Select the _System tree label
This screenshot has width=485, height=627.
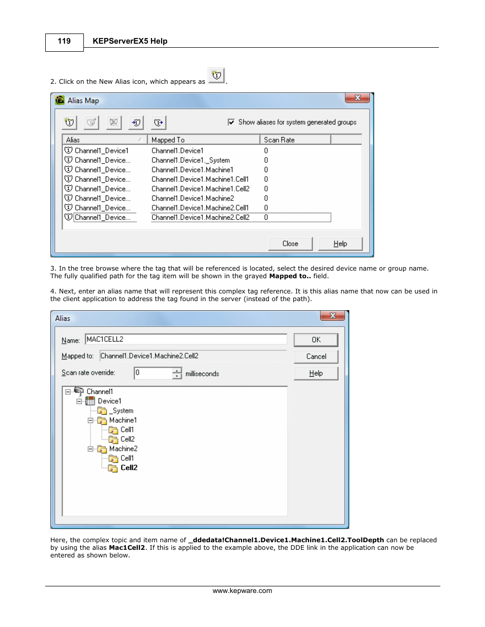[121, 411]
